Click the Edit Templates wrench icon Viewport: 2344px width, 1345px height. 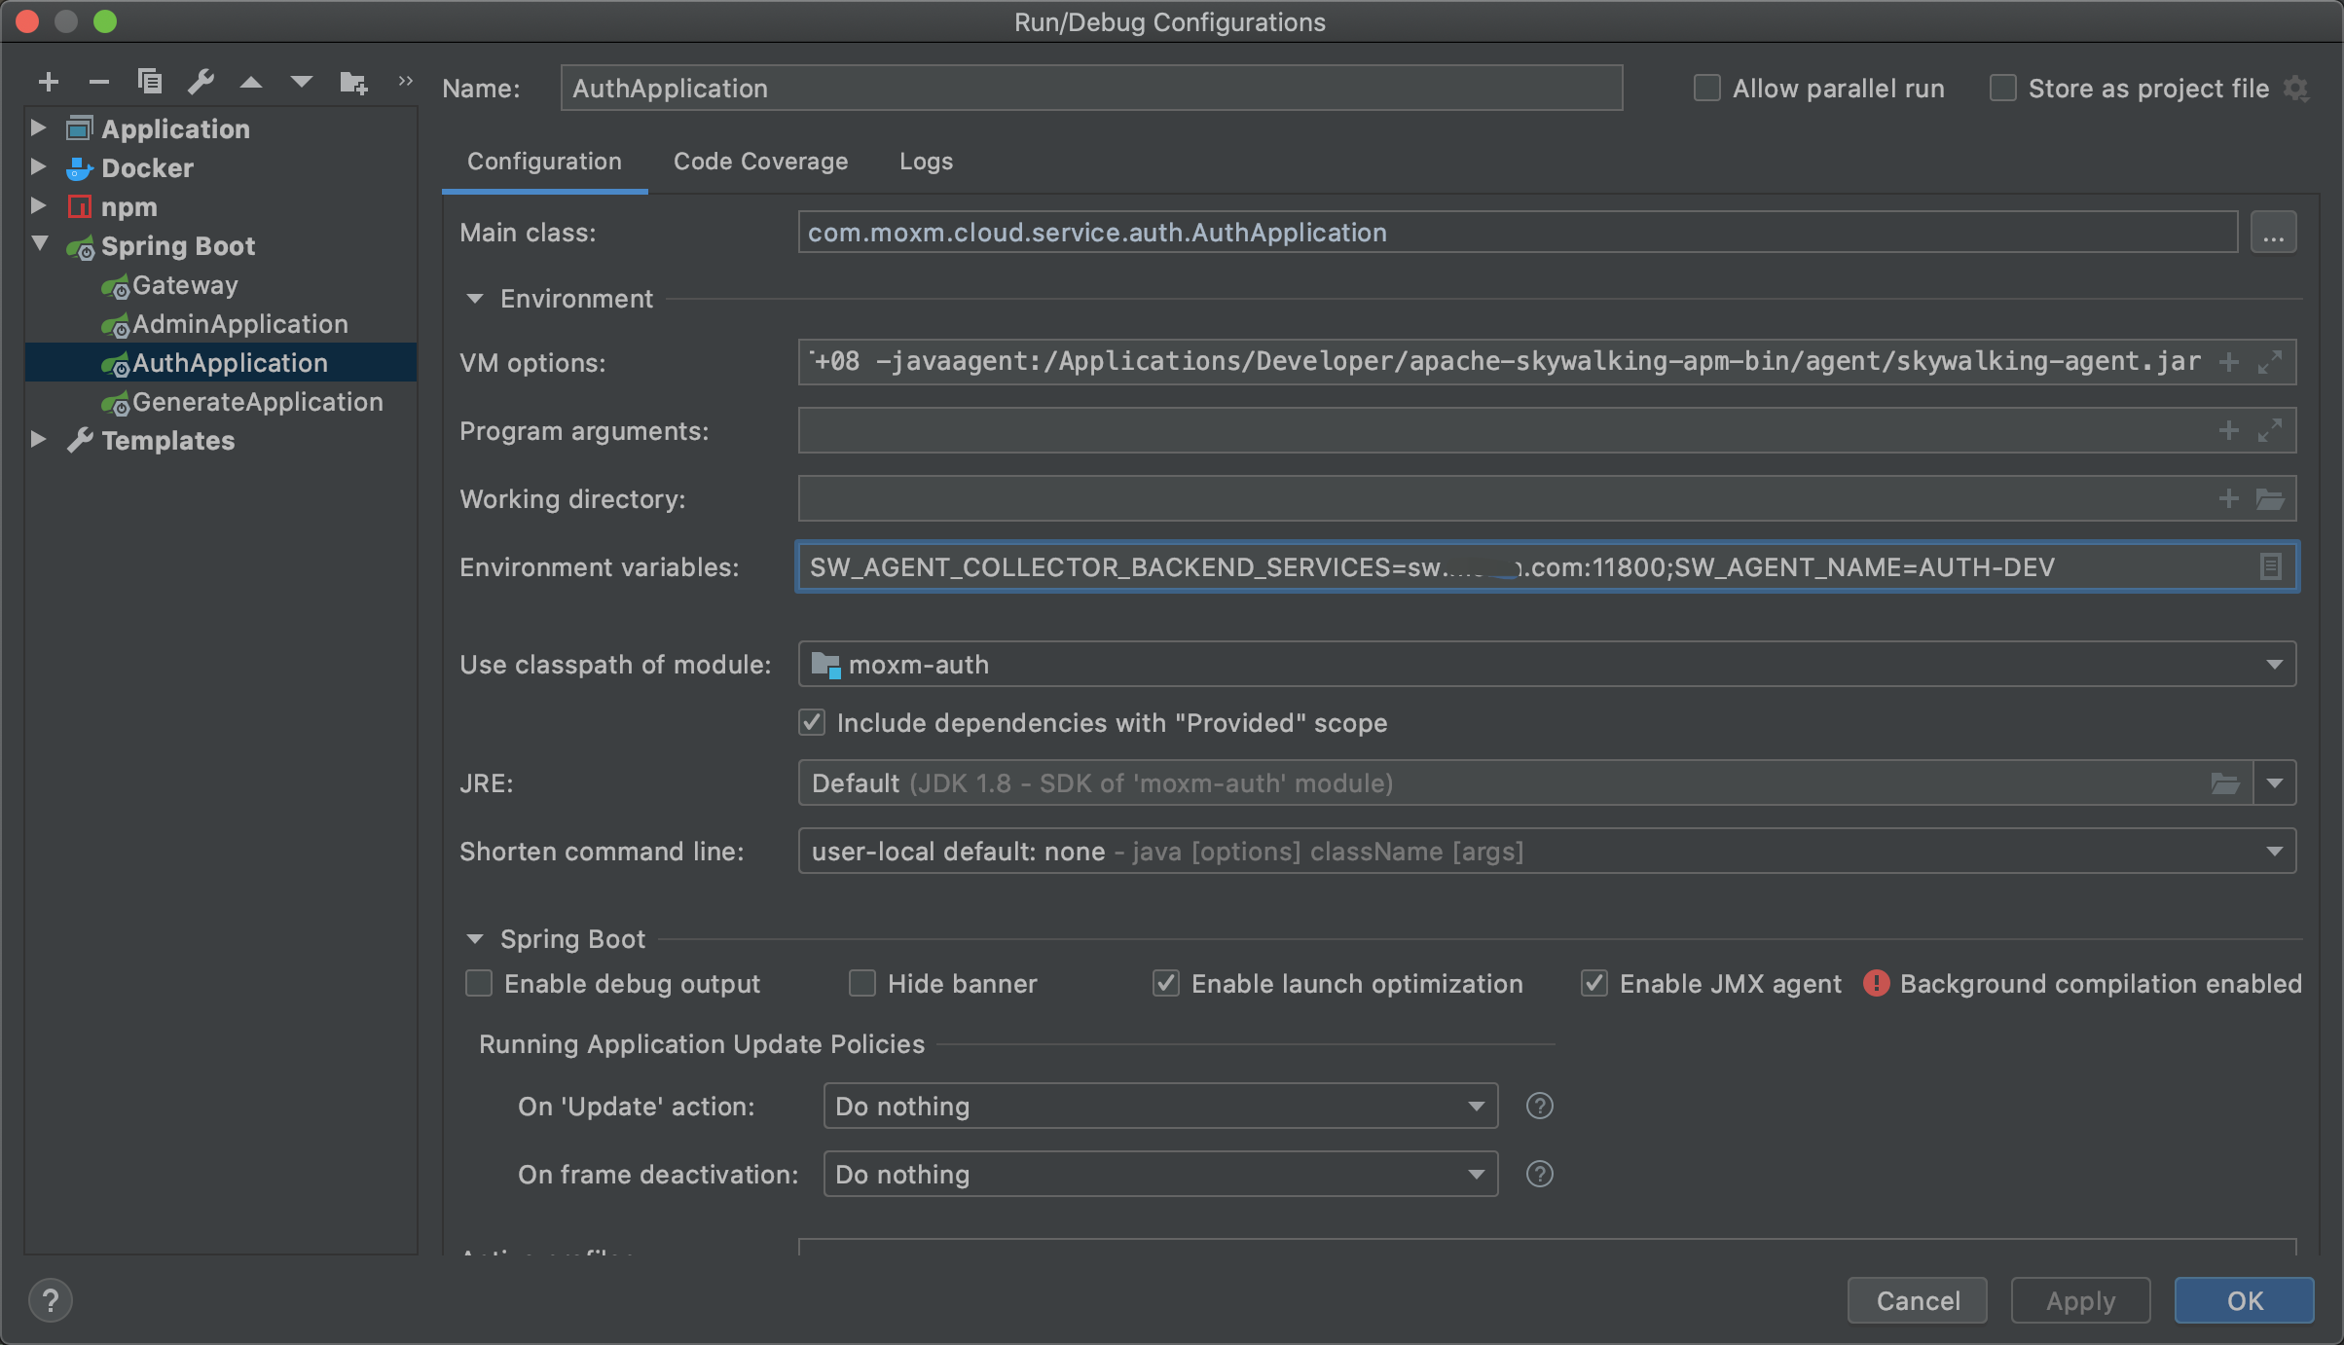[x=201, y=82]
